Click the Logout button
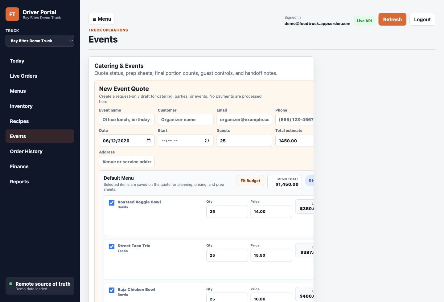The width and height of the screenshot is (444, 302). pos(422,19)
